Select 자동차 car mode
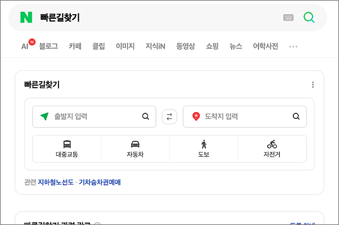 pos(135,149)
